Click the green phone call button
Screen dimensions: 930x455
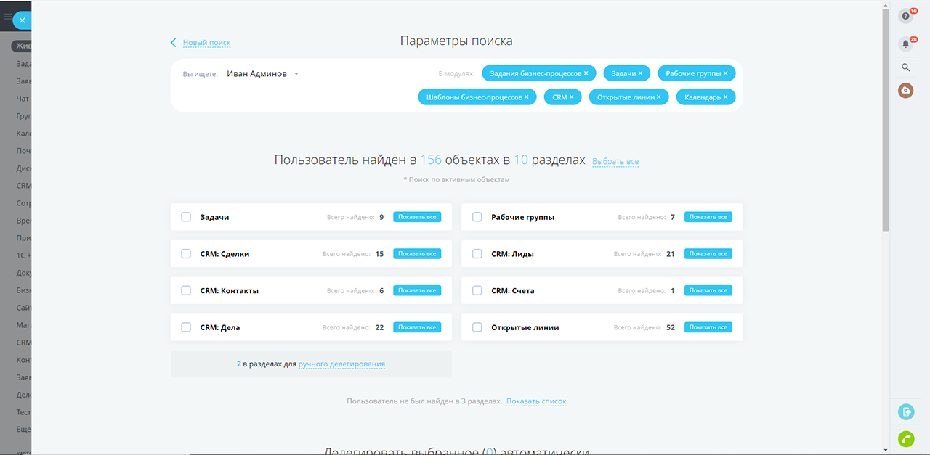pos(906,439)
